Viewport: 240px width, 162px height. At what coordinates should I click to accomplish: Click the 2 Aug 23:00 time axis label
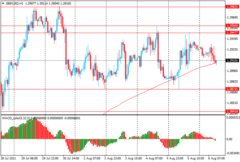pyautogui.click(x=113, y=158)
